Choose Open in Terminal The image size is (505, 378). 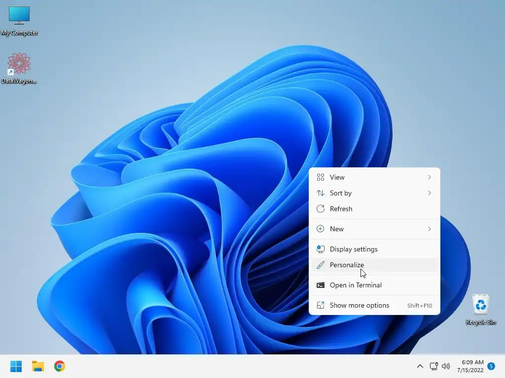[374, 285]
